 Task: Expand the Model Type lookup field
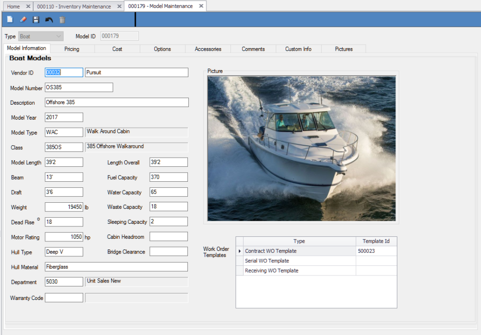click(x=64, y=132)
